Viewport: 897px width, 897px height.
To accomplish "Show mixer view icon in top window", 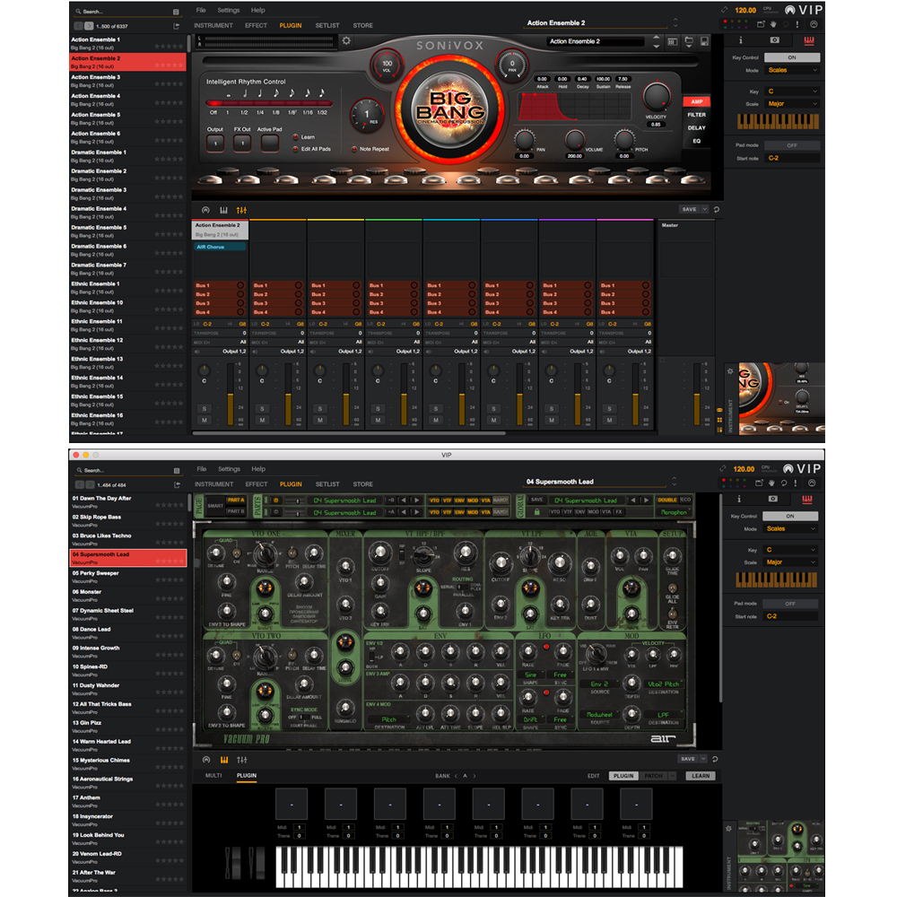I will (241, 210).
